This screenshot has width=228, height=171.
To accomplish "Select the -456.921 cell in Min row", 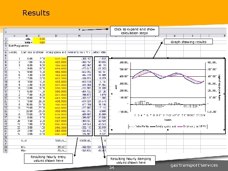I will pos(79,147).
